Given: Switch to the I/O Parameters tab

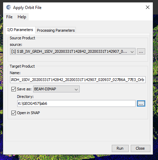Looking at the screenshot, I should (x=20, y=30).
